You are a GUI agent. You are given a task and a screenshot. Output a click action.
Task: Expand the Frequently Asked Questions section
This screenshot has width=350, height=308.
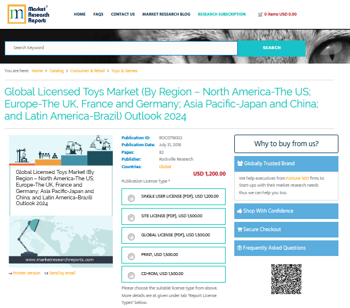tap(286, 248)
